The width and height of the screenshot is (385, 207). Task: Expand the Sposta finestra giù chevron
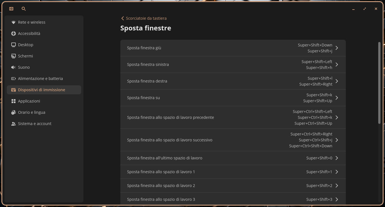pos(337,48)
